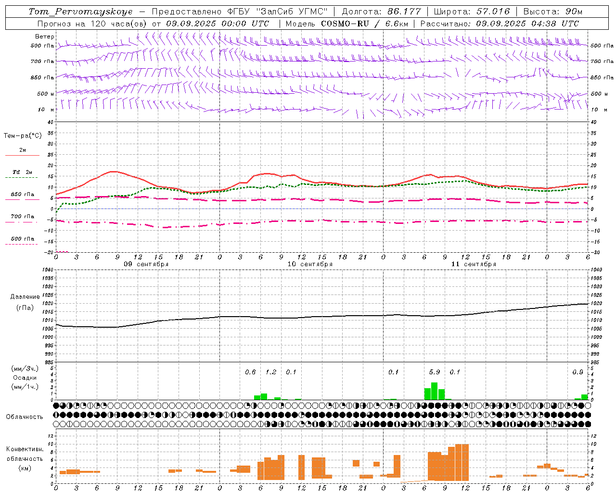Click the elevation text Высота: 90м

[553, 12]
